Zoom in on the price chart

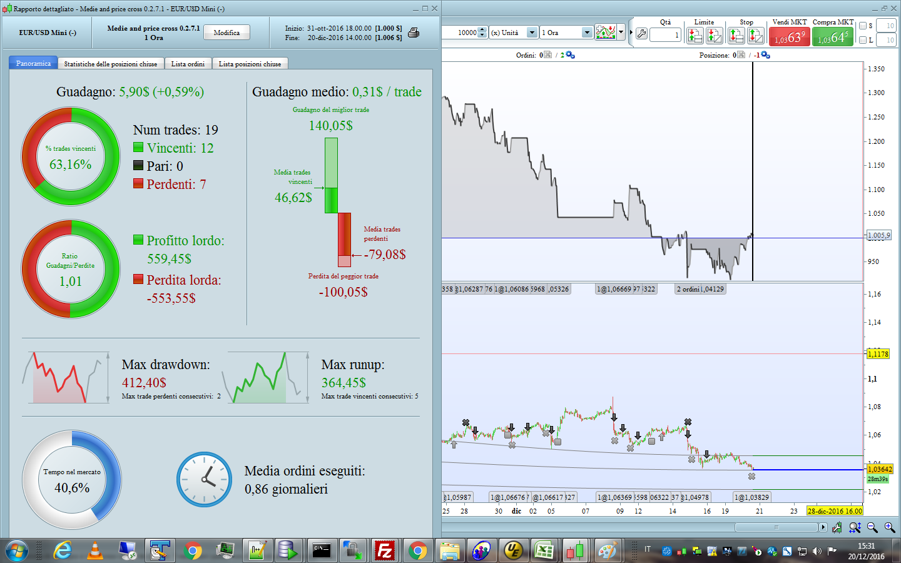[x=890, y=527]
